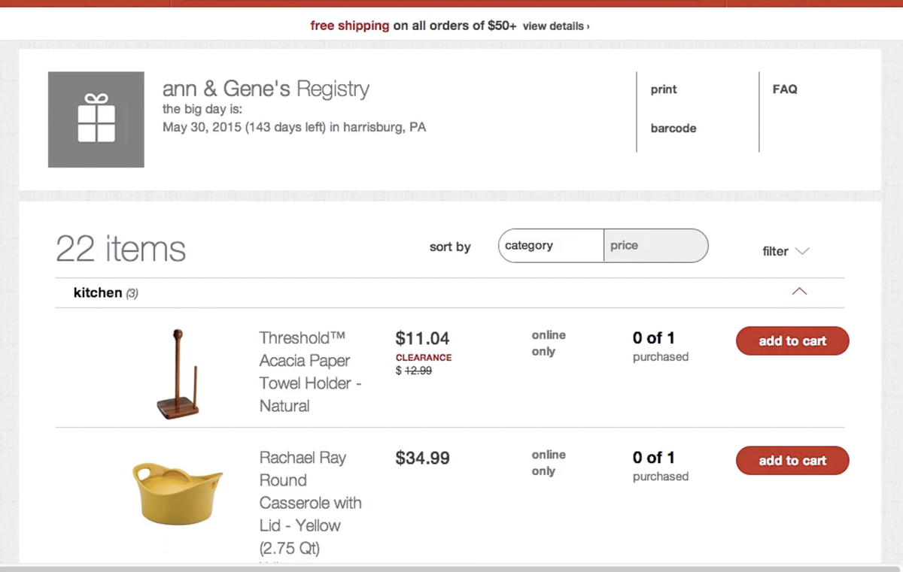The height and width of the screenshot is (572, 903).
Task: Click the $34.99 casserole price
Action: [x=422, y=459]
